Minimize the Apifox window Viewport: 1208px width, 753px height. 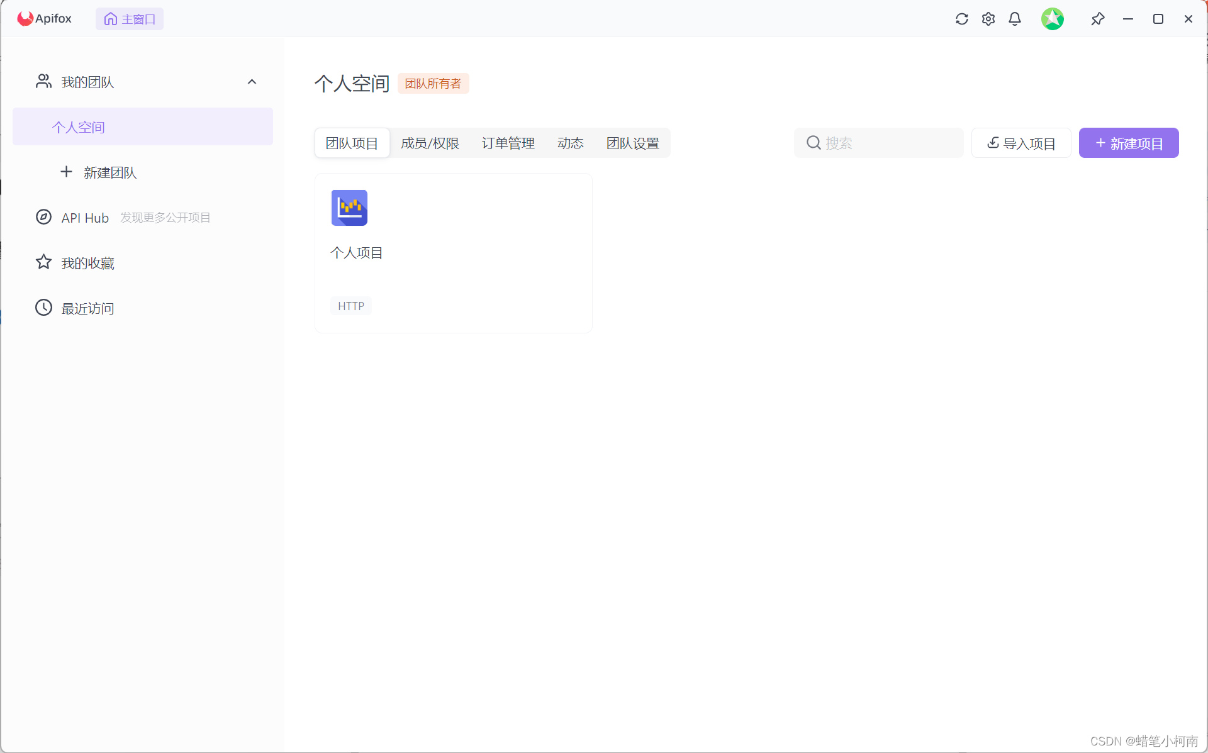(x=1128, y=19)
